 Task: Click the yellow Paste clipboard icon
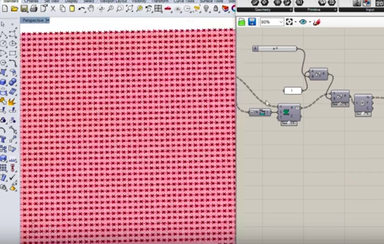tap(72, 9)
